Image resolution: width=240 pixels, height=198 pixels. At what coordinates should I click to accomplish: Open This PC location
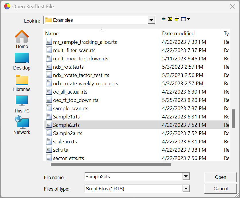coord(22,104)
